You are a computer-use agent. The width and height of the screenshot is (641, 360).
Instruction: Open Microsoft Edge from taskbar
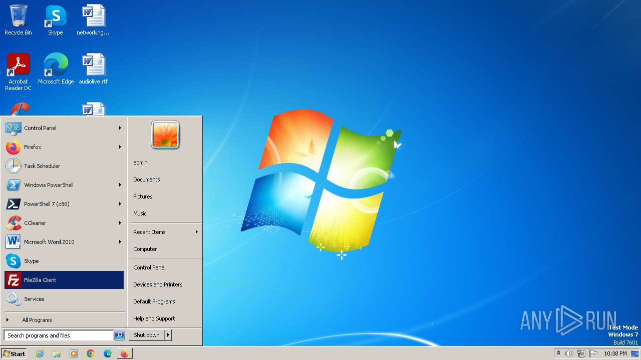108,353
